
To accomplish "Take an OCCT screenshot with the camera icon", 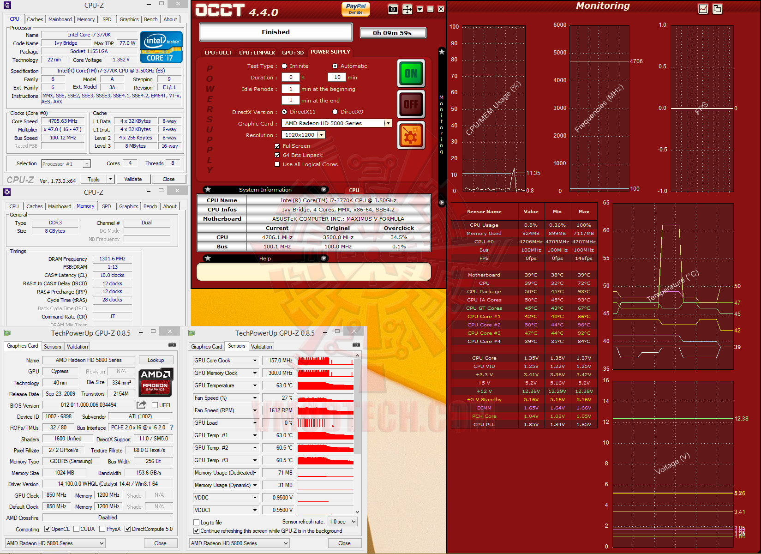I will [393, 9].
